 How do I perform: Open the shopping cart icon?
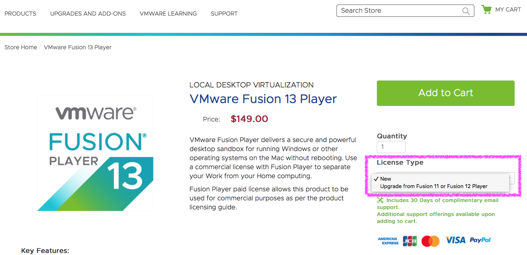click(487, 9)
